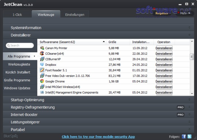197x140 pixels.
Task: Click into the Search input field
Action: 20,45
